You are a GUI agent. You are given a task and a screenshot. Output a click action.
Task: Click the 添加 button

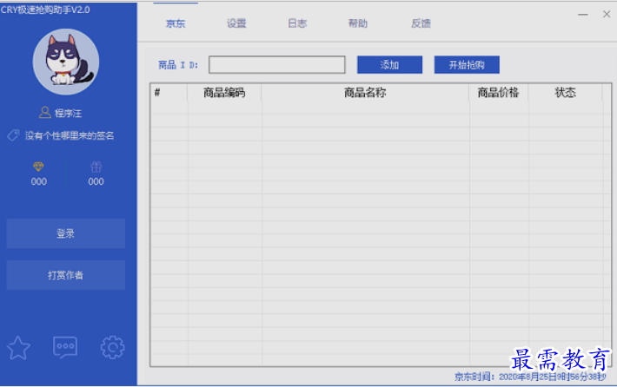click(x=389, y=65)
